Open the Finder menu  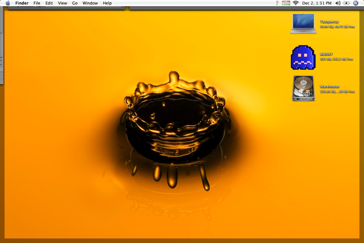coord(22,3)
